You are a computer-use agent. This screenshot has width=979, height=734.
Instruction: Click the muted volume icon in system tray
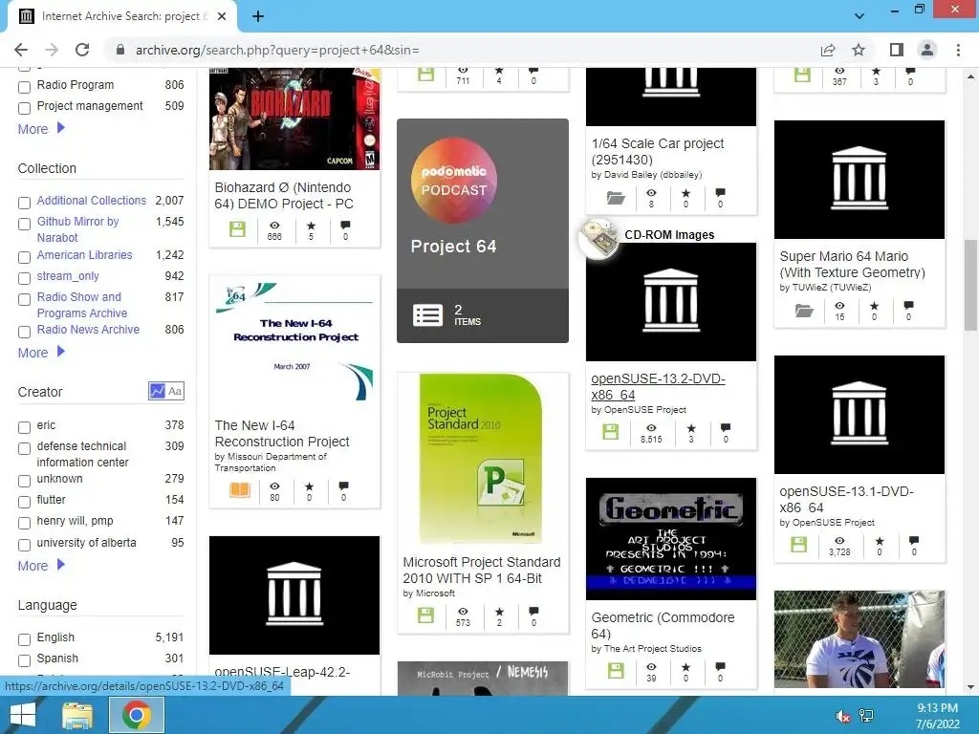coord(843,715)
